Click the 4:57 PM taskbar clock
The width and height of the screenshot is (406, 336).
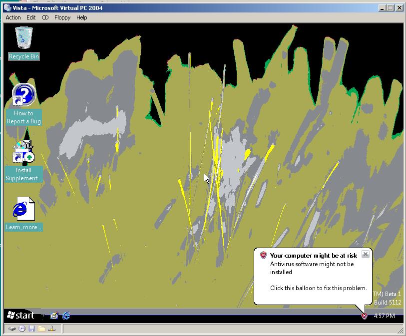click(x=384, y=316)
